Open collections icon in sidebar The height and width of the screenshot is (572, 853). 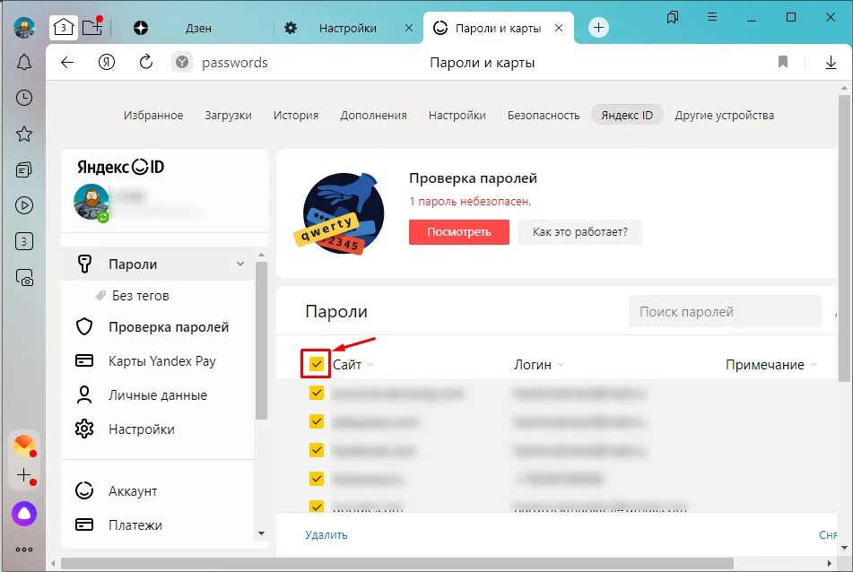[24, 169]
